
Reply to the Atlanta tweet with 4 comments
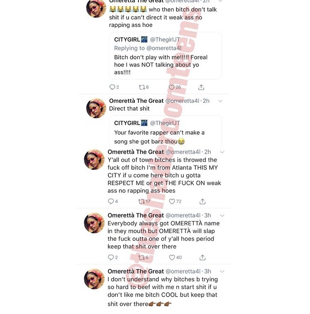pyautogui.click(x=111, y=201)
